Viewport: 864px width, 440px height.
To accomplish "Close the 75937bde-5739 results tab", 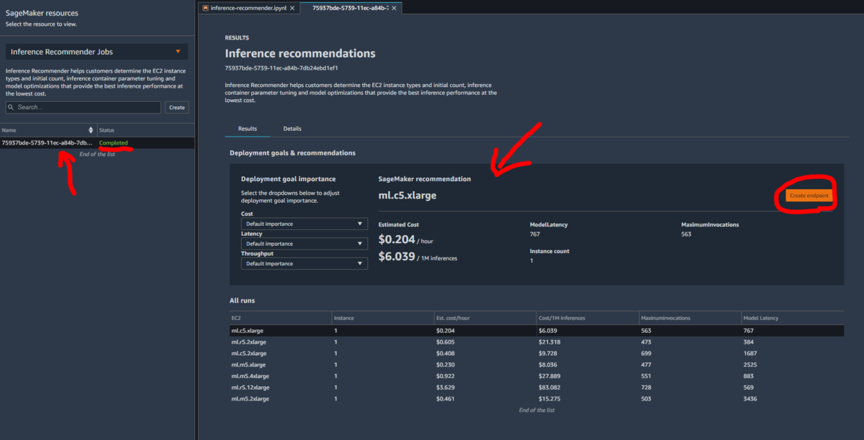I will 395,7.
